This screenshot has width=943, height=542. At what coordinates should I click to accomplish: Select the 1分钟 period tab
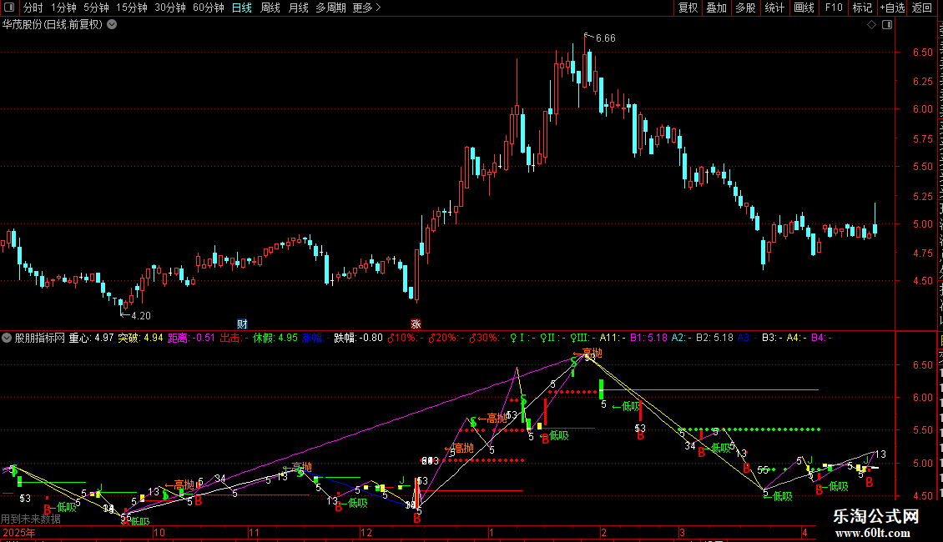[x=63, y=8]
